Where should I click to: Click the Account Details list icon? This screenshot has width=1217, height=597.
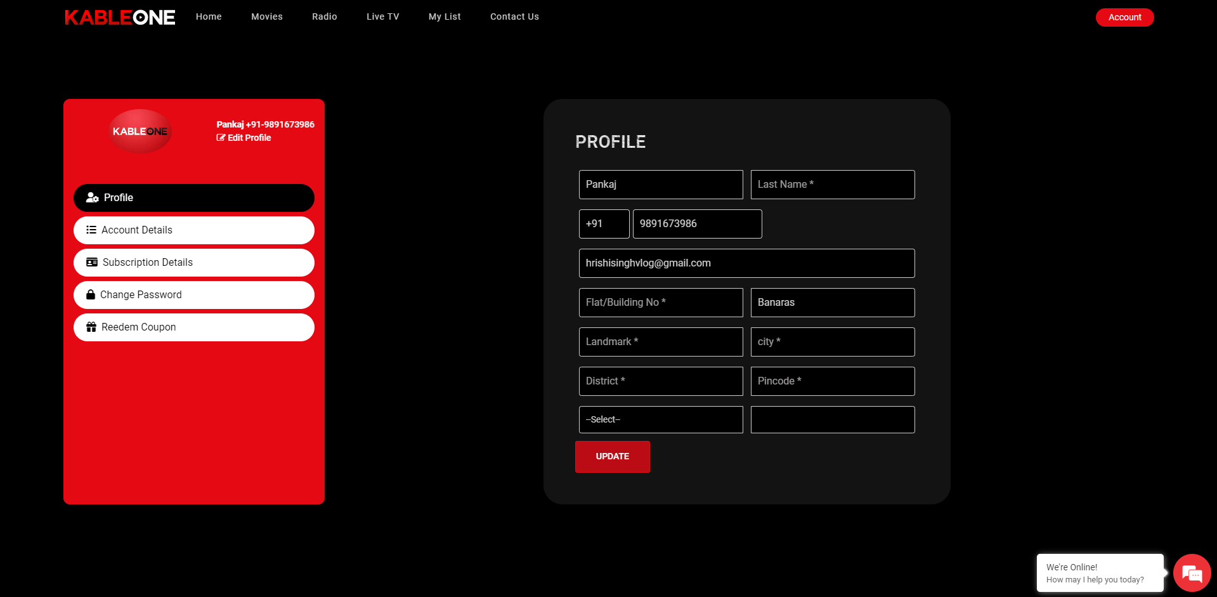(x=91, y=230)
